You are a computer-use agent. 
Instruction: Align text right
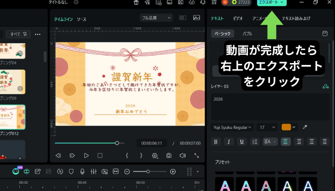pyautogui.click(x=299, y=142)
